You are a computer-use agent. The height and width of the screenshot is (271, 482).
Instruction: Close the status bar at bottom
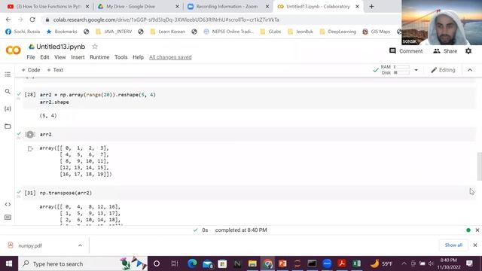pos(477,230)
